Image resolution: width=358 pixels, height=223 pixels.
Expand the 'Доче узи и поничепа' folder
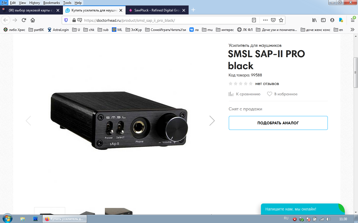pyautogui.click(x=277, y=30)
